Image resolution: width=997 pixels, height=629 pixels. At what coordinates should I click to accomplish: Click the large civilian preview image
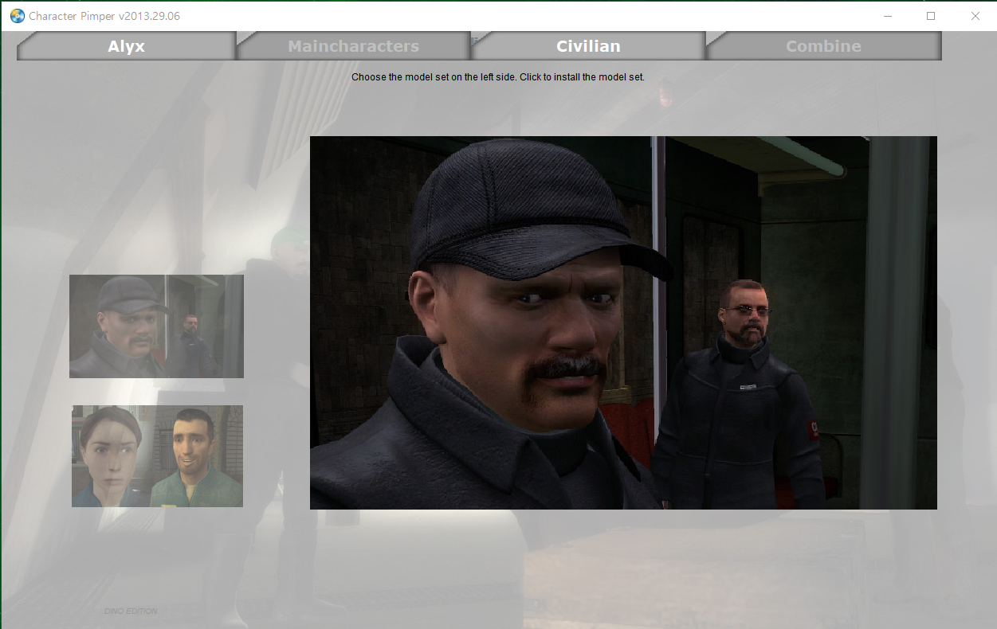pyautogui.click(x=623, y=322)
